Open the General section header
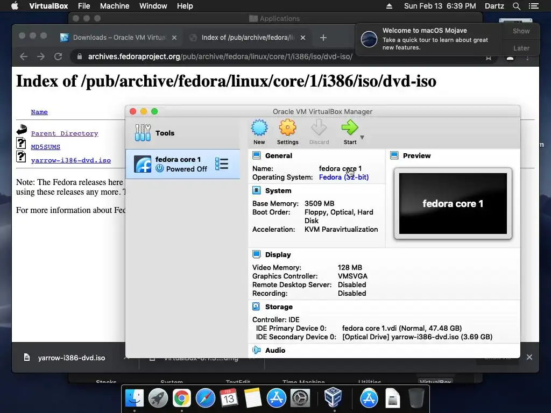 point(279,155)
